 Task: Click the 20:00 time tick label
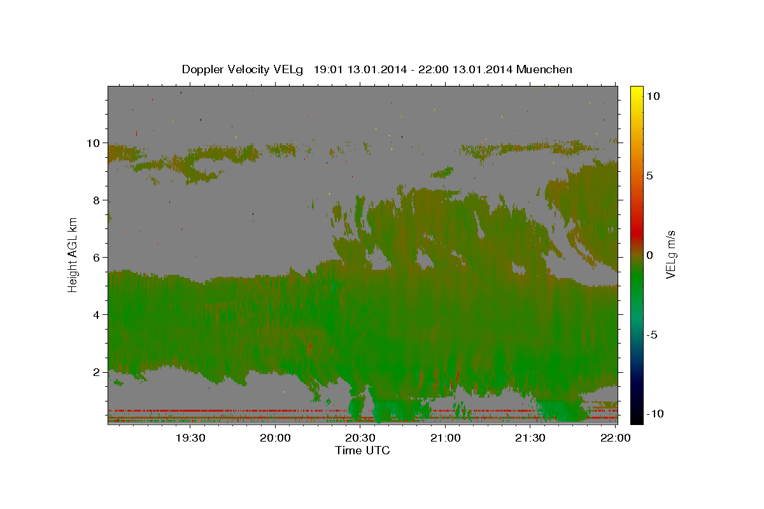point(276,438)
